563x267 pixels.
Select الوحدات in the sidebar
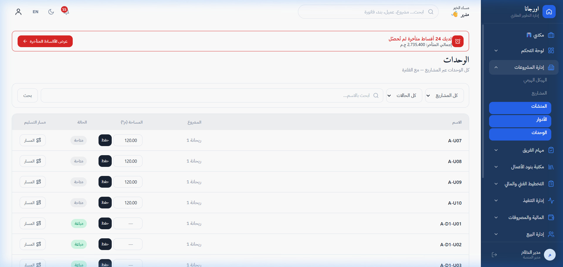pyautogui.click(x=520, y=134)
